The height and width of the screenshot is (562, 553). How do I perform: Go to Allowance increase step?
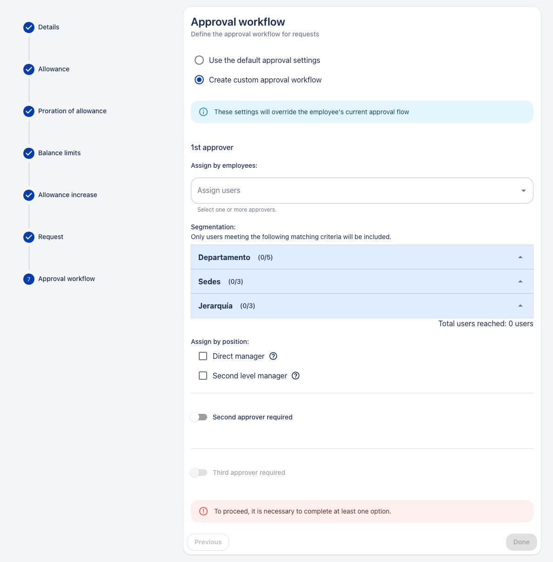(x=67, y=195)
